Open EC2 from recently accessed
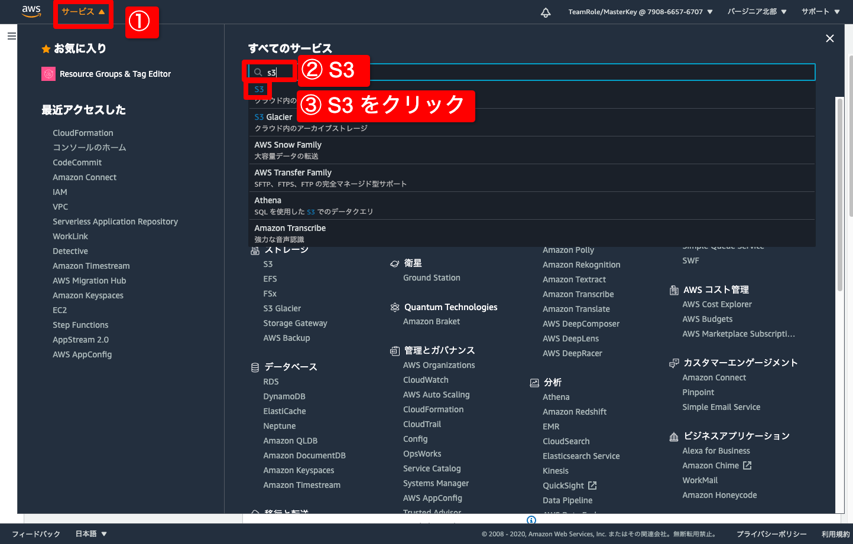853x544 pixels. pos(60,310)
